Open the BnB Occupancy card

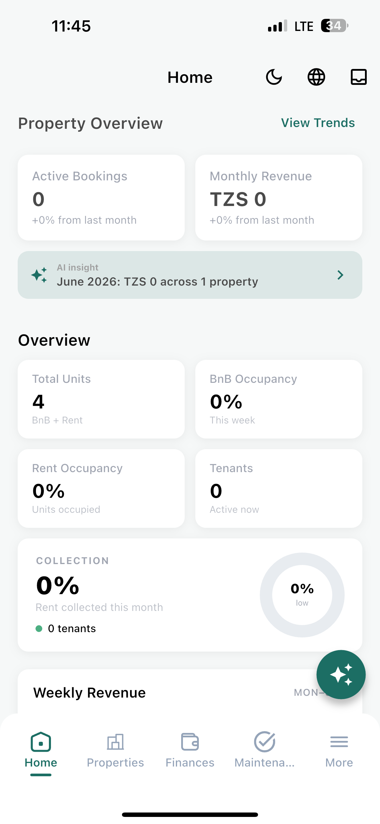[x=279, y=399]
